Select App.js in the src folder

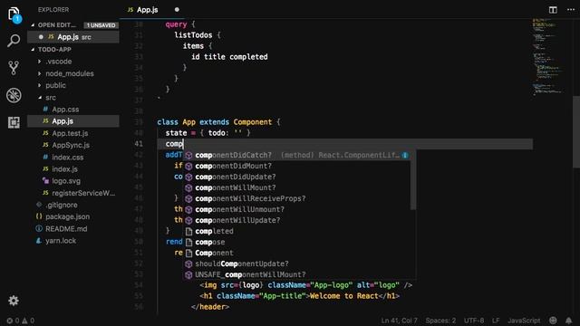(73, 121)
